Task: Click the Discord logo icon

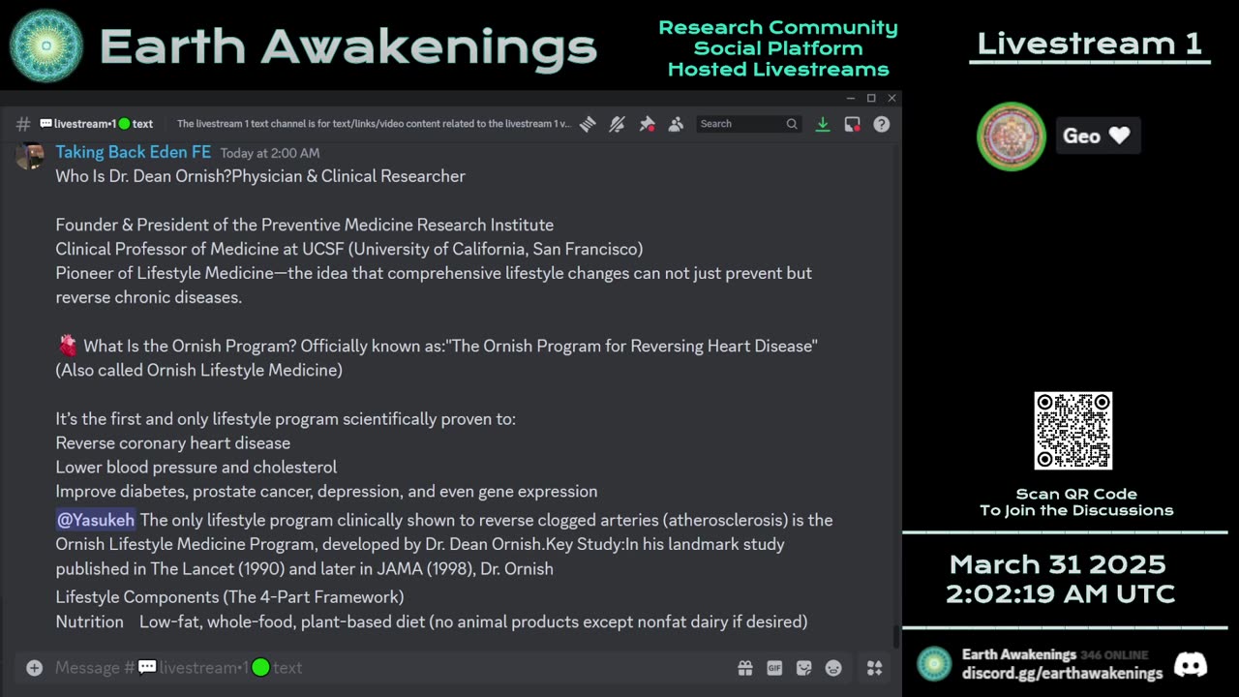Action: point(1191,664)
